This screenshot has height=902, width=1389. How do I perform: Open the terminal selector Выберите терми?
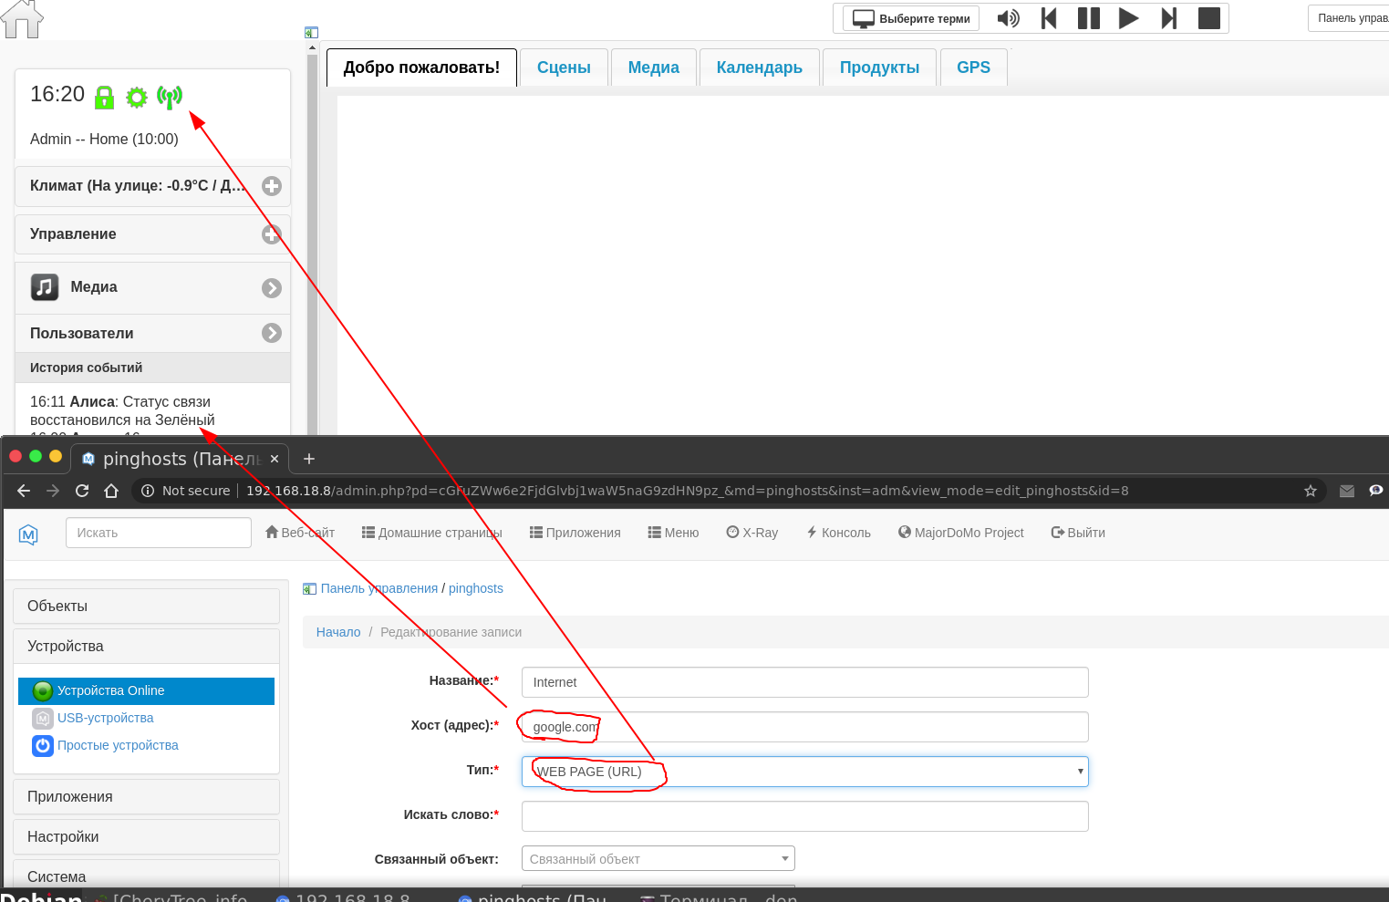coord(911,18)
